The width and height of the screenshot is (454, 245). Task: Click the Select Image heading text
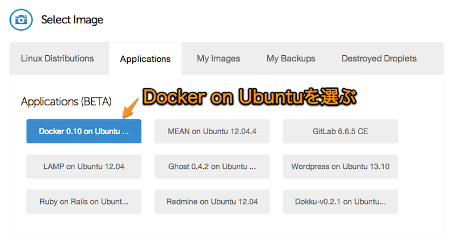click(x=72, y=20)
